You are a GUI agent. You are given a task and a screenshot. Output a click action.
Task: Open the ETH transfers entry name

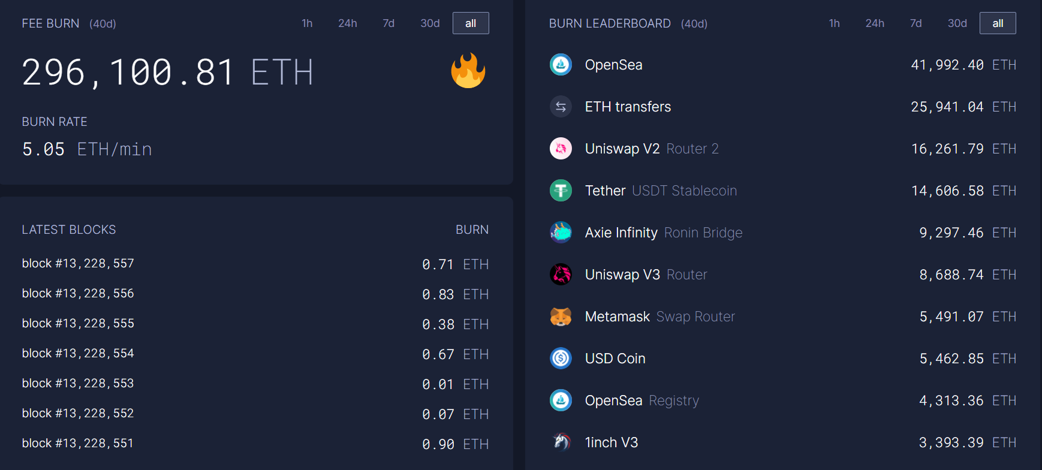point(628,107)
